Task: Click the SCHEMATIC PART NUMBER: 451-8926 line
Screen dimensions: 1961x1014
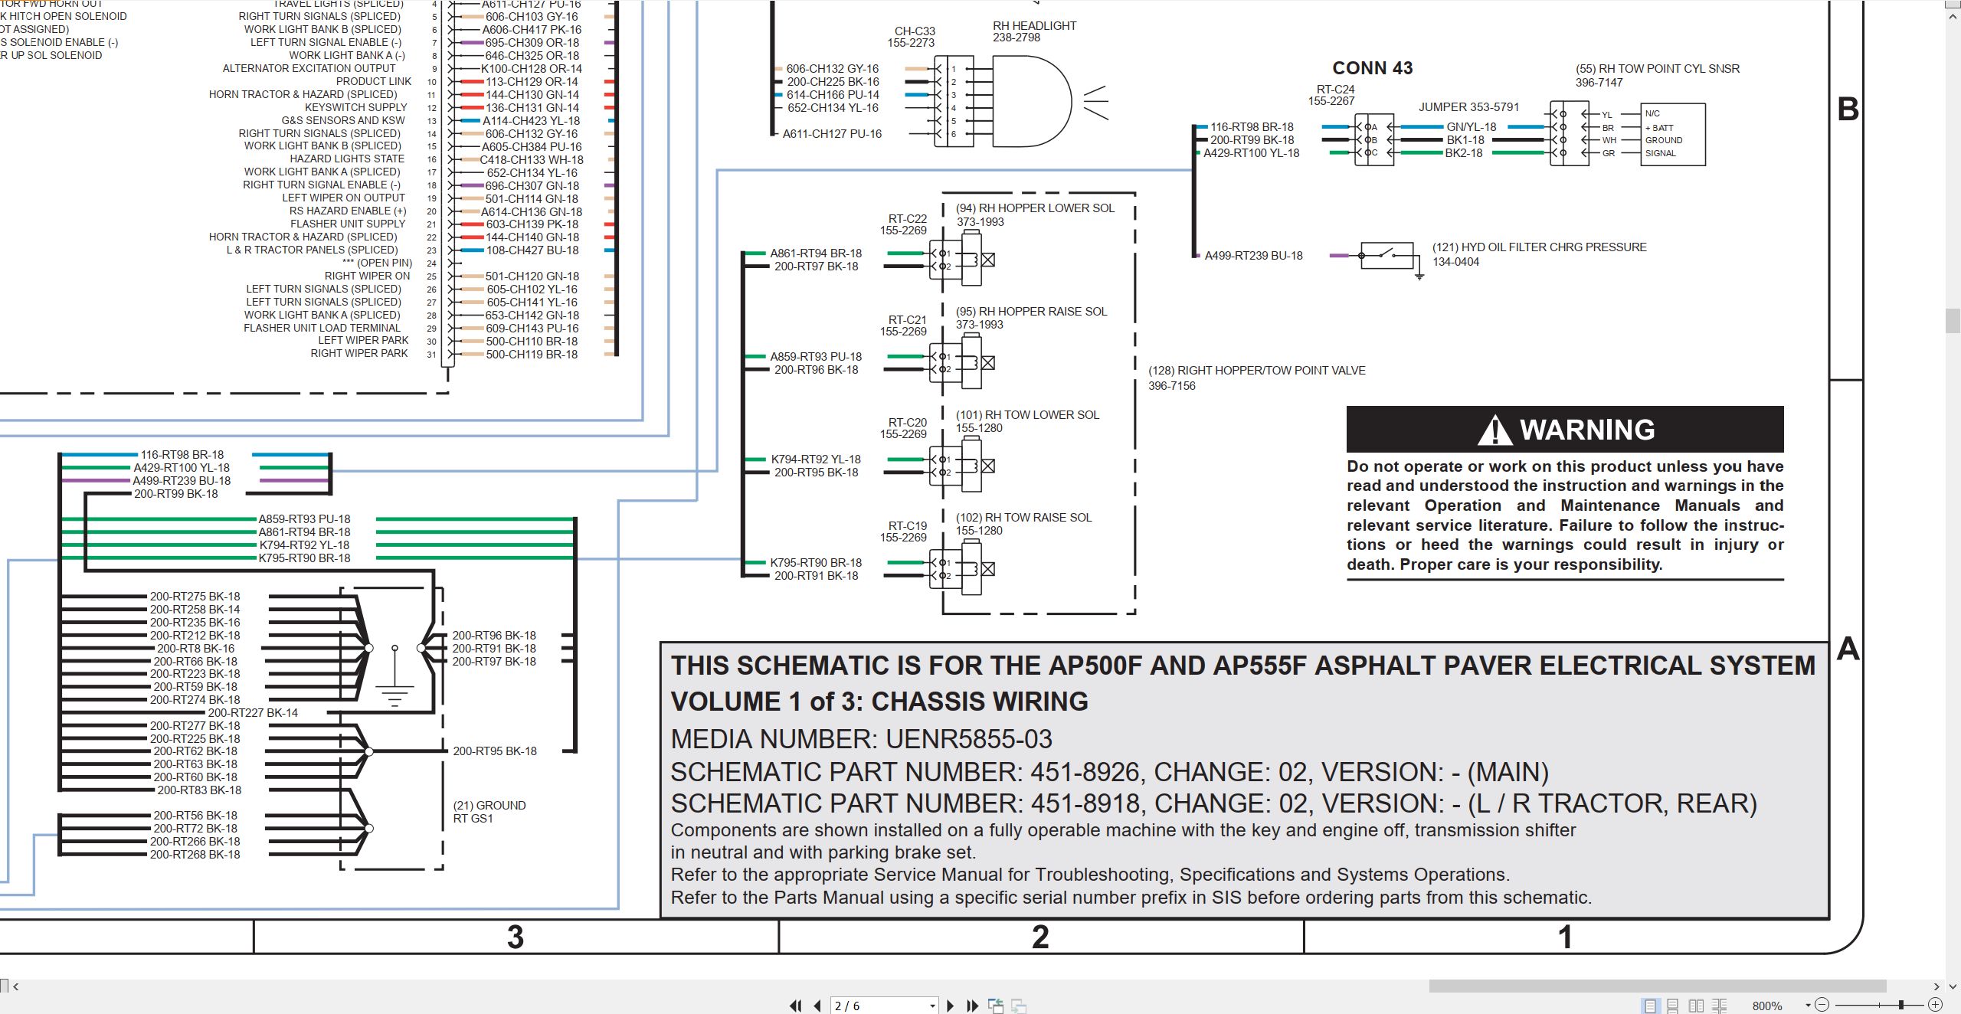Action: (1110, 772)
